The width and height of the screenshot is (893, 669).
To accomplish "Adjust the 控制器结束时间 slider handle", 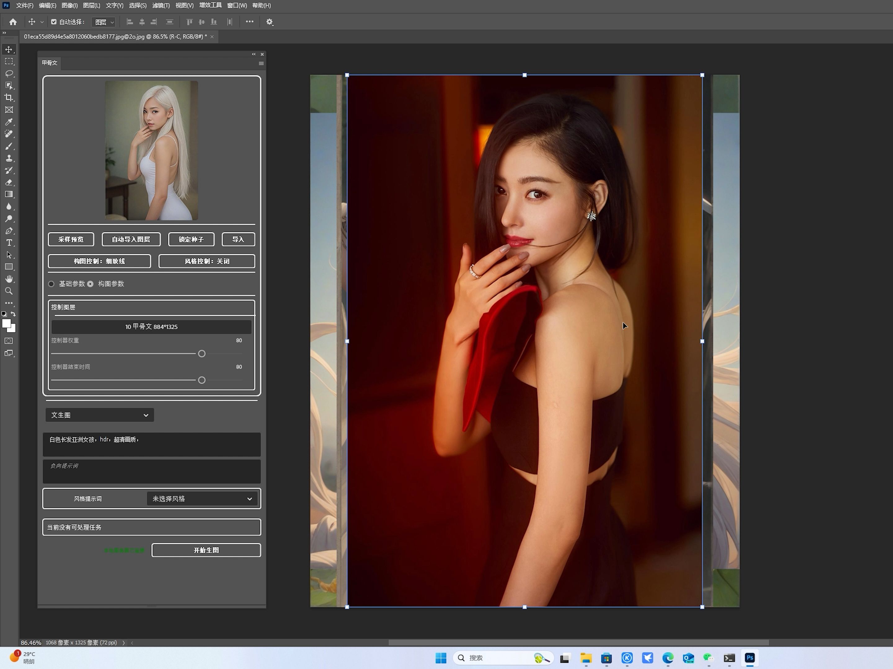I will point(202,380).
